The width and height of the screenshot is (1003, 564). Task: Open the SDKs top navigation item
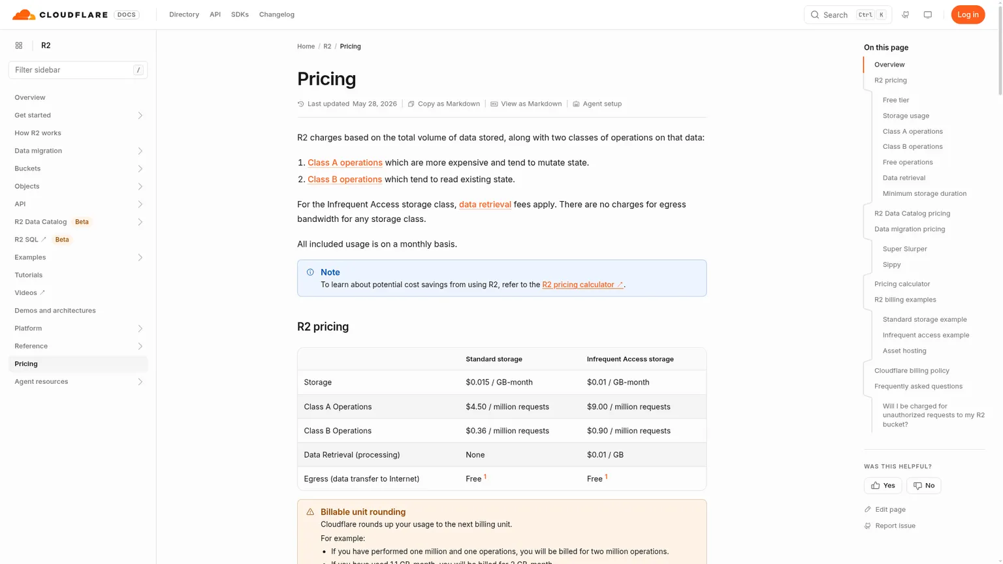(240, 14)
